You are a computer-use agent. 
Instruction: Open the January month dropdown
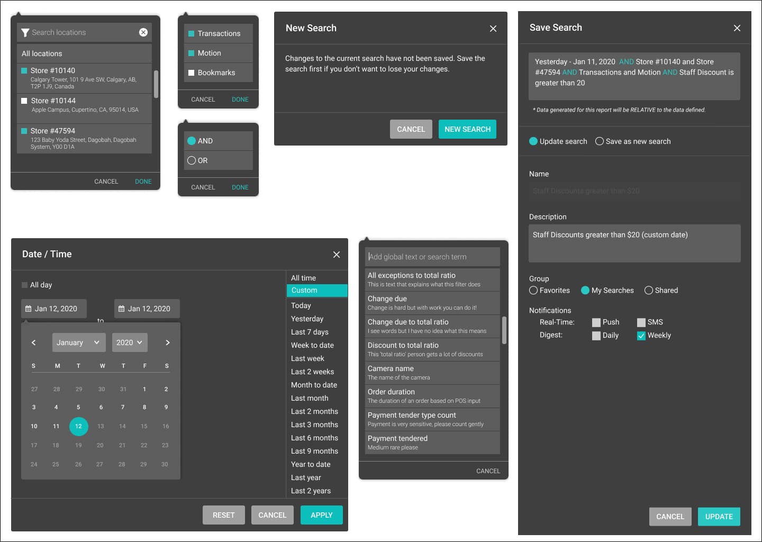(78, 342)
